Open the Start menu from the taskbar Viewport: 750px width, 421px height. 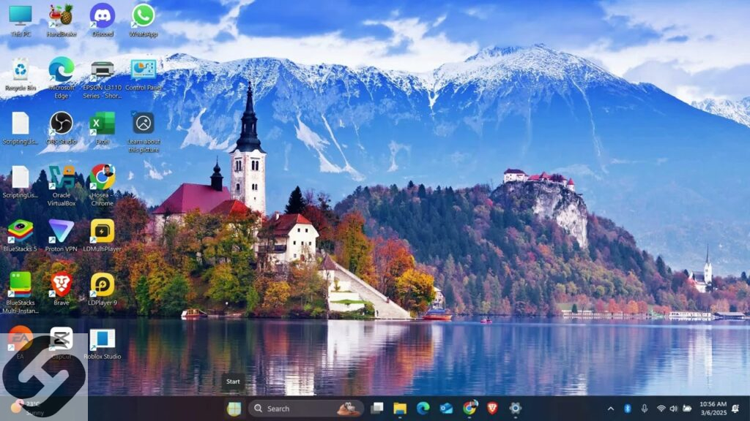234,409
